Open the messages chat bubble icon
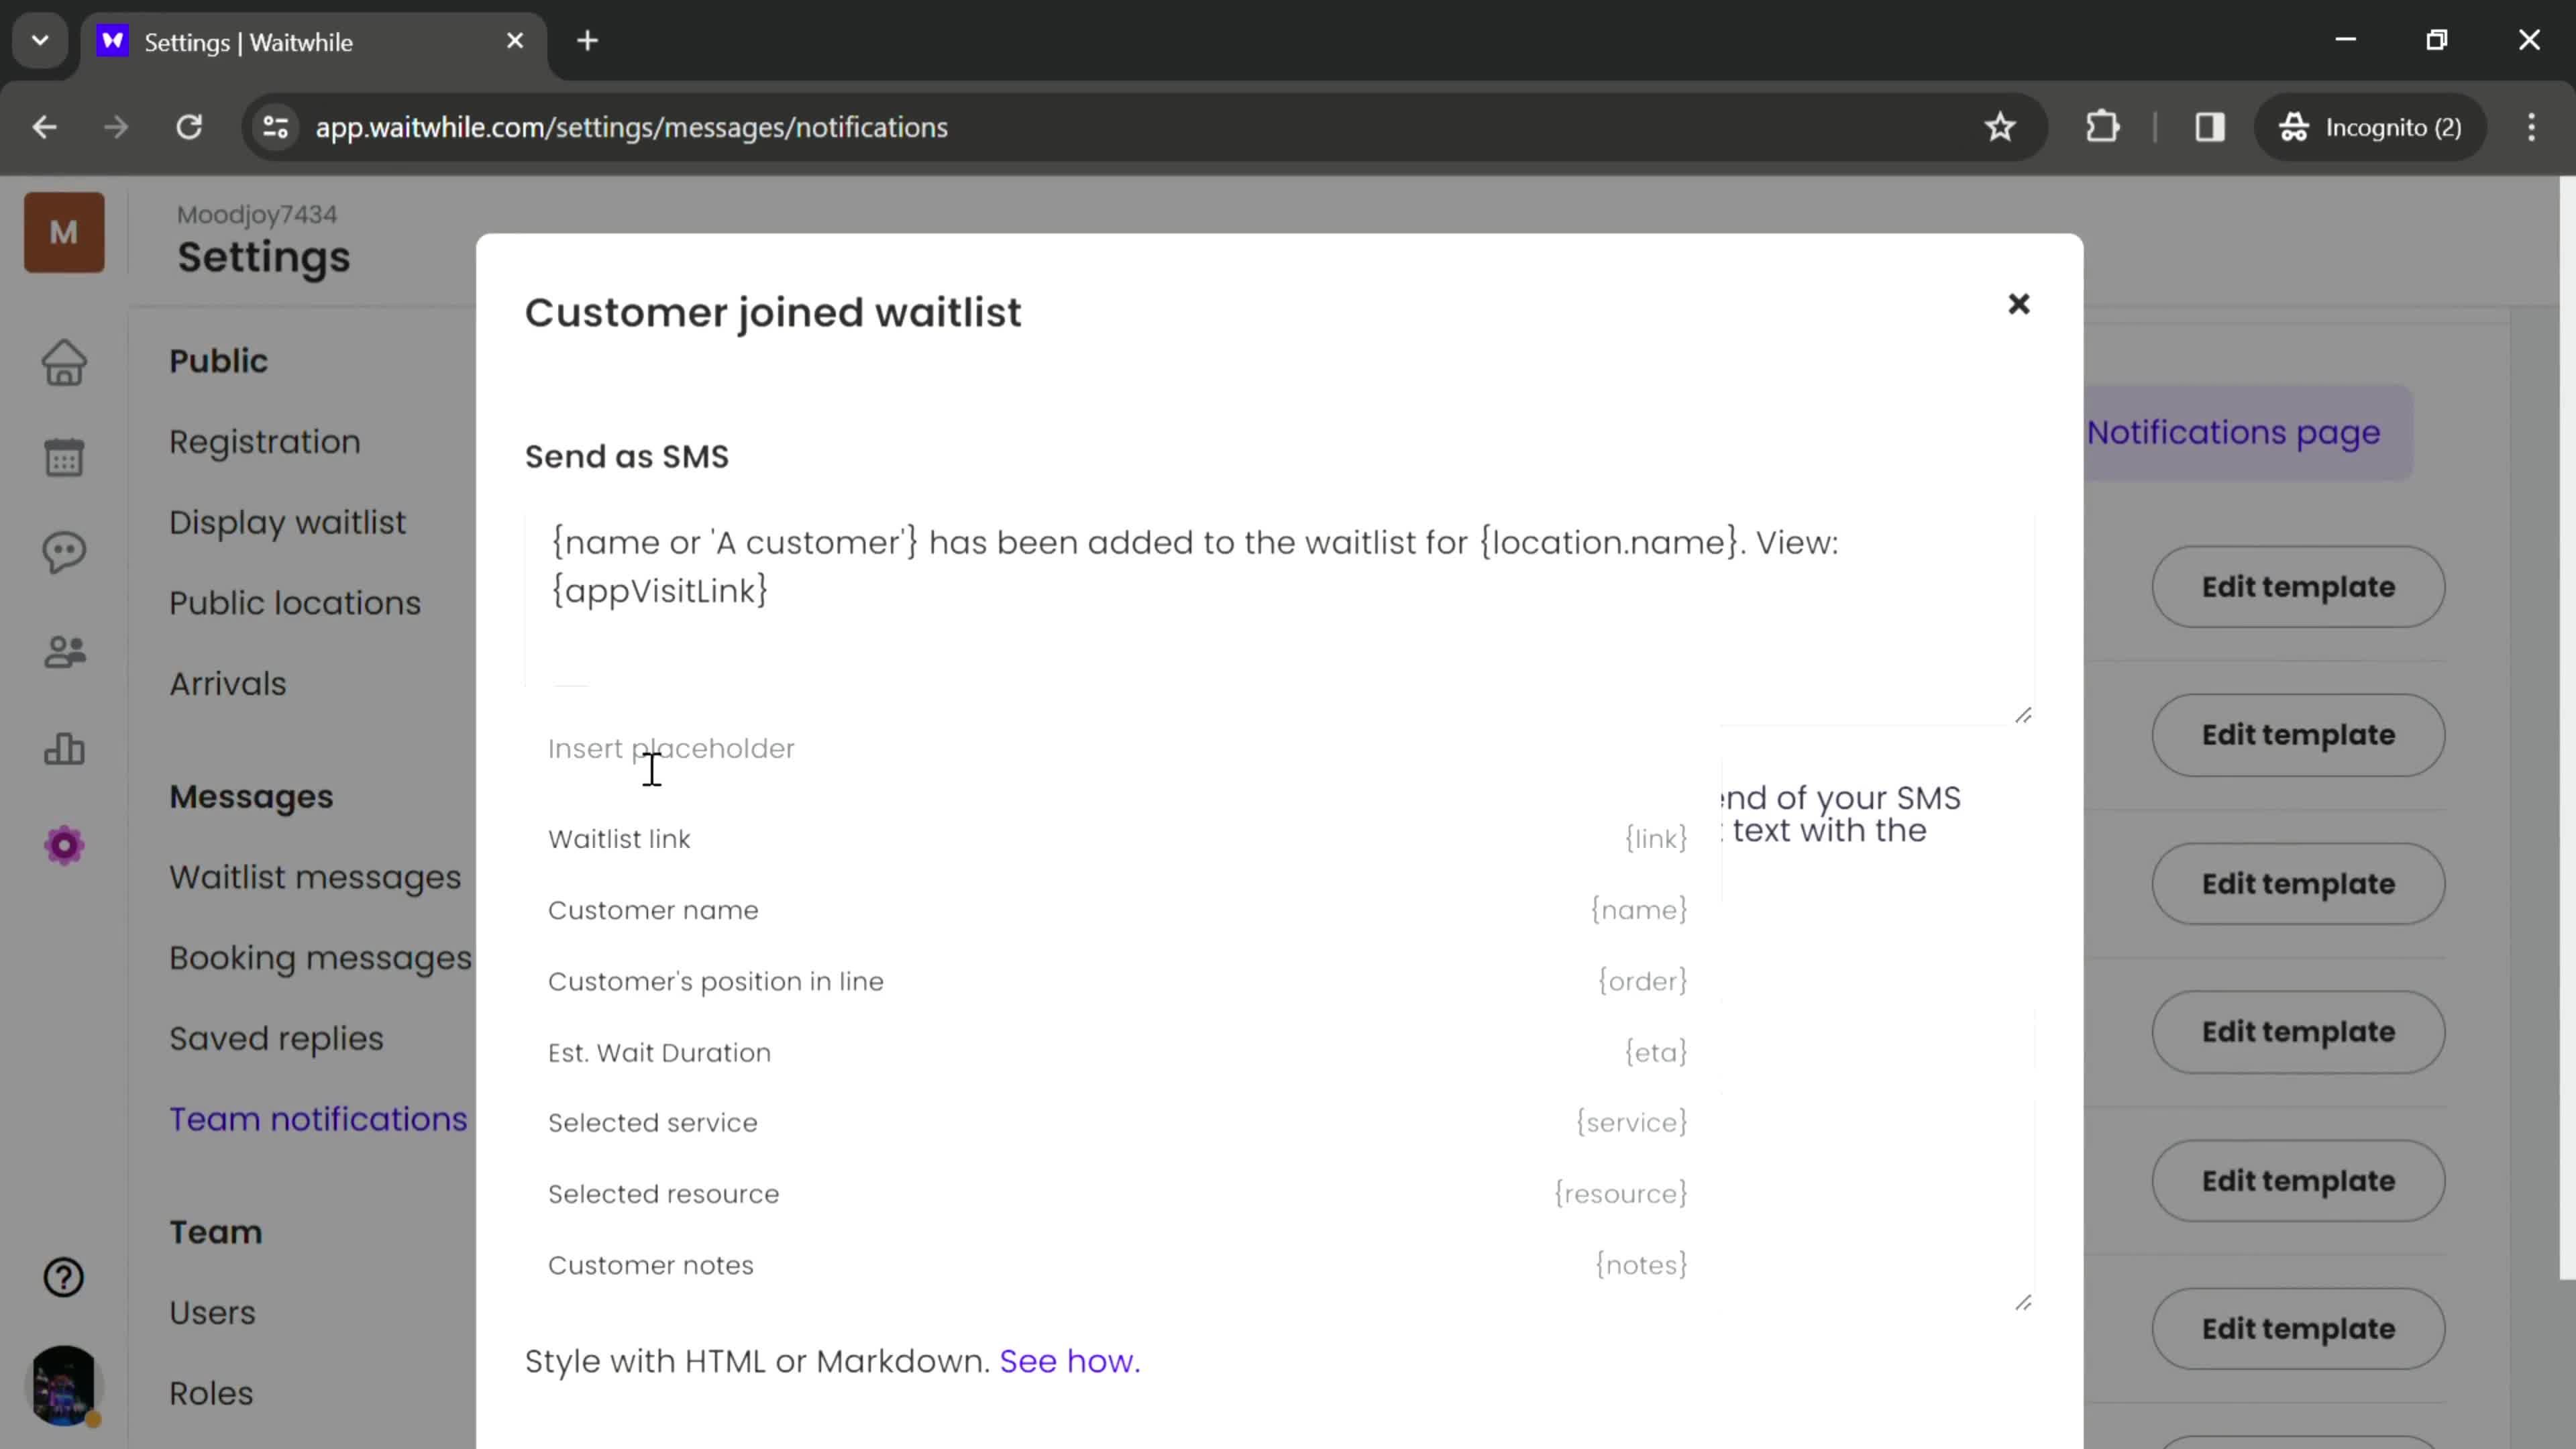Viewport: 2576px width, 1449px height. tap(64, 552)
